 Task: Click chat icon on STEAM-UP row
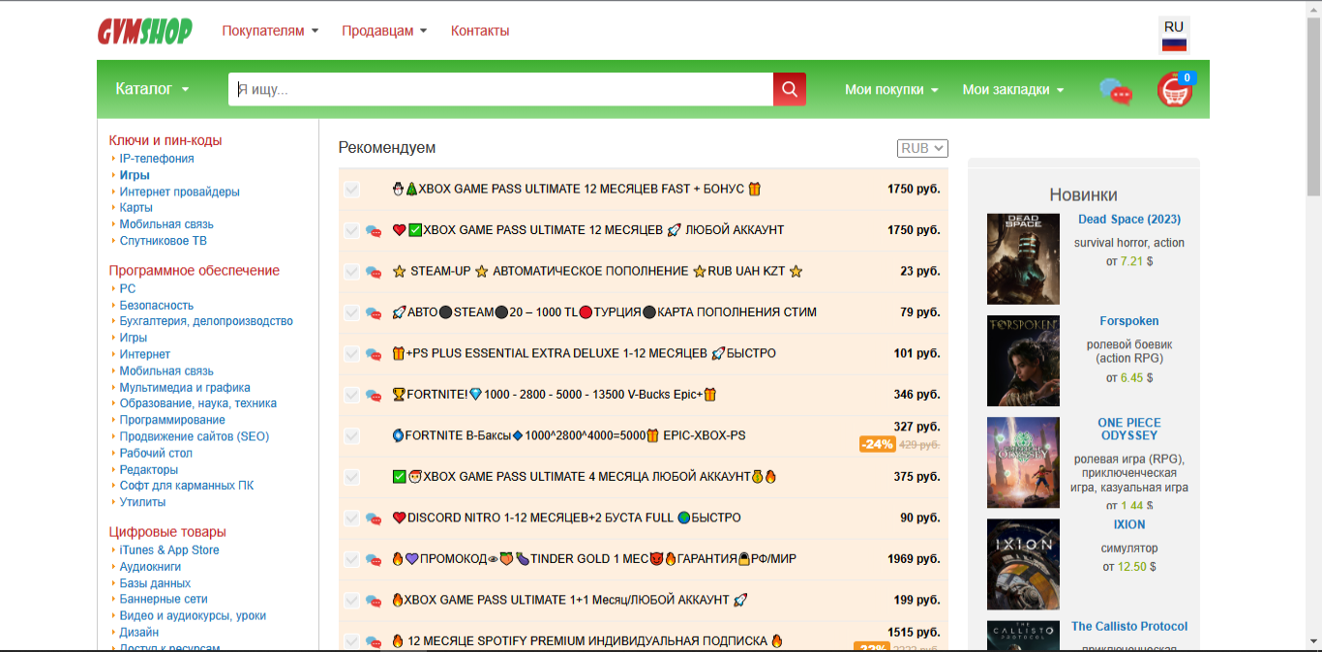coord(373,272)
